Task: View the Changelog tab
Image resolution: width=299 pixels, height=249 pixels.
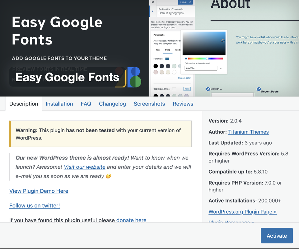Action: tap(112, 104)
